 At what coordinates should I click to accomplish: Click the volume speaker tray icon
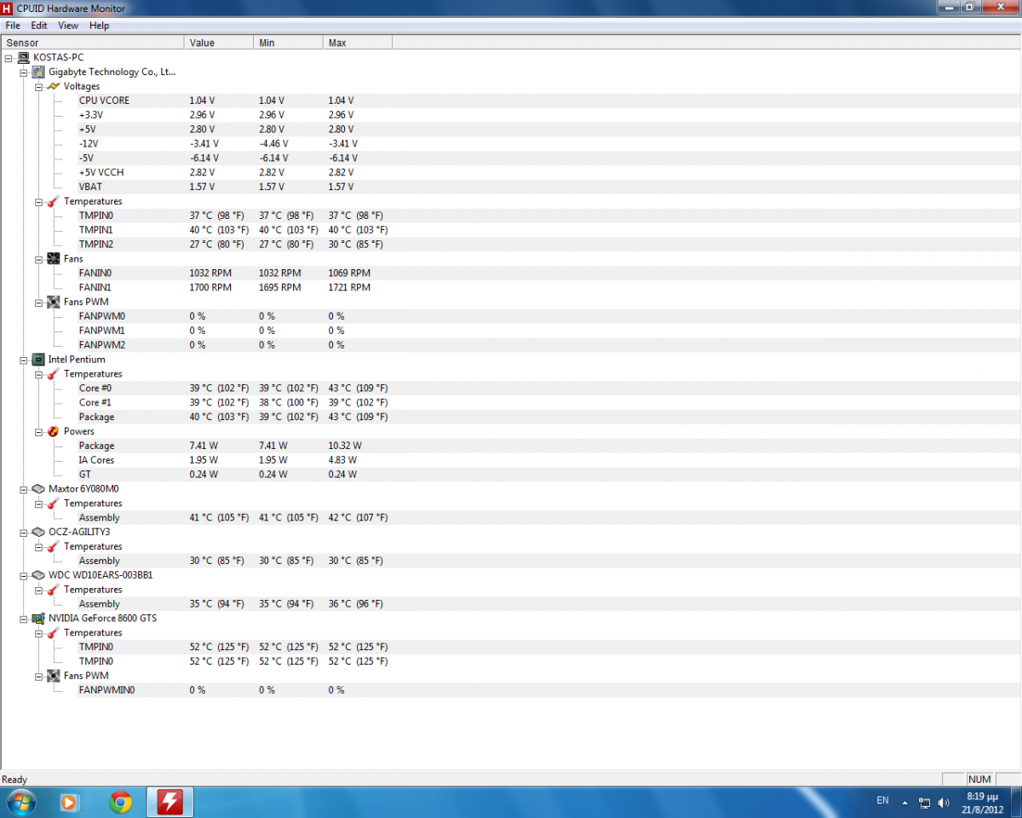point(943,803)
